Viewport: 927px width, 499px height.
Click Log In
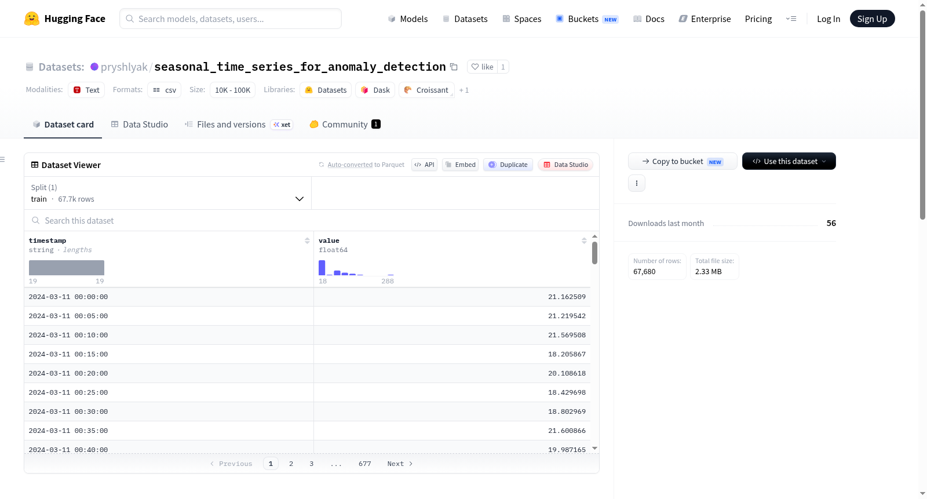(829, 19)
